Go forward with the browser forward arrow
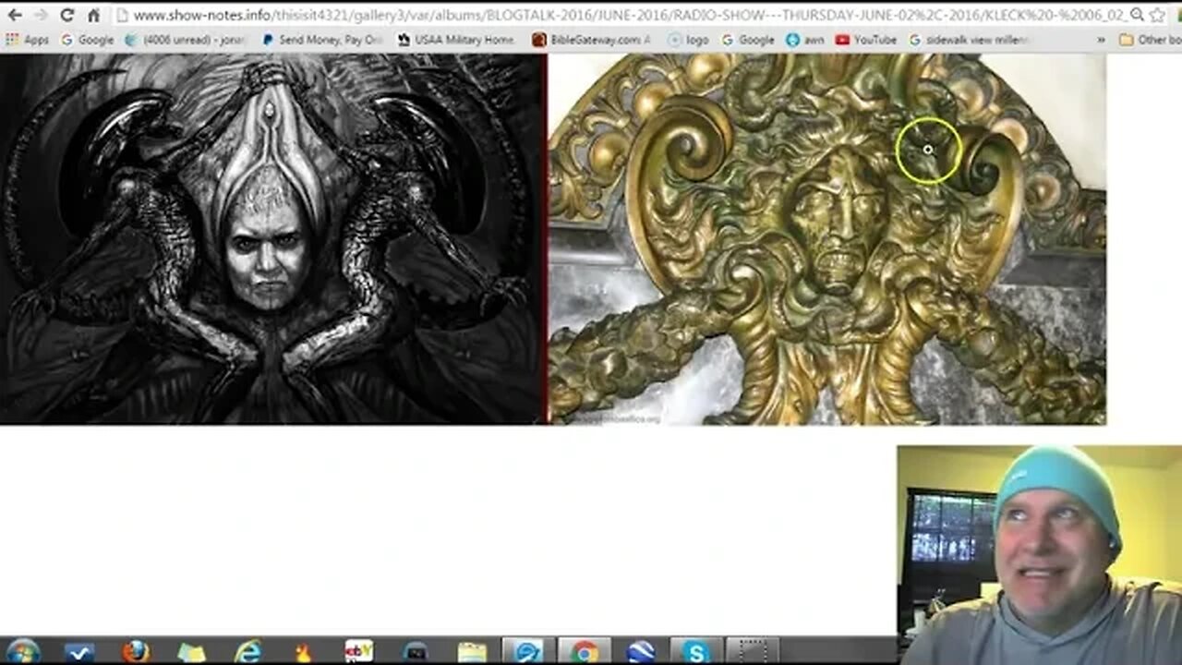 tap(41, 15)
